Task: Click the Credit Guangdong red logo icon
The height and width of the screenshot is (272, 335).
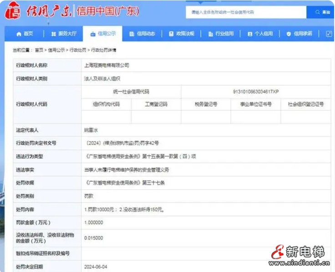Action: (13, 10)
